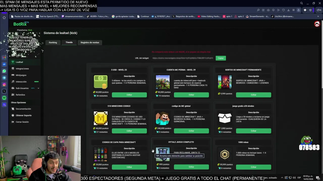Edit the CUENTA MC PERMA item
323x181 pixels.
tap(191, 95)
